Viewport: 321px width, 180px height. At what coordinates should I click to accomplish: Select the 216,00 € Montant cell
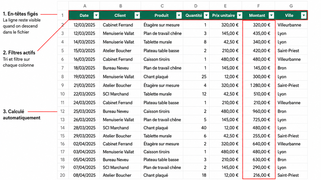[x=259, y=175]
